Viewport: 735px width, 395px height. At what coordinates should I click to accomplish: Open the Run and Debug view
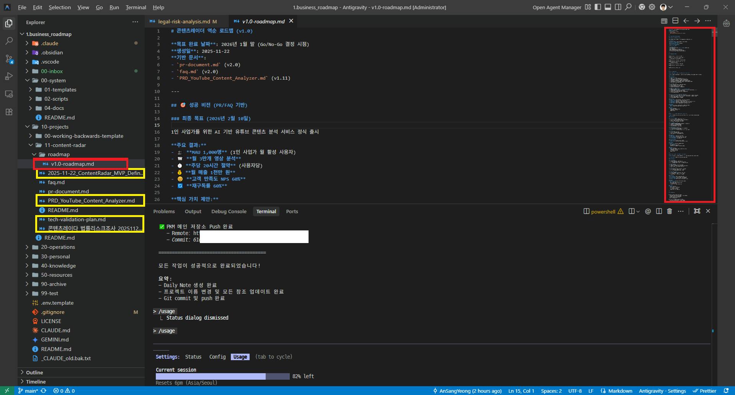click(x=9, y=76)
